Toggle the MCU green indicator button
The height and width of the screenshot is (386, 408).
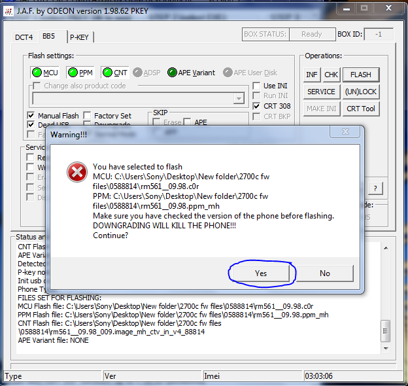click(x=44, y=73)
